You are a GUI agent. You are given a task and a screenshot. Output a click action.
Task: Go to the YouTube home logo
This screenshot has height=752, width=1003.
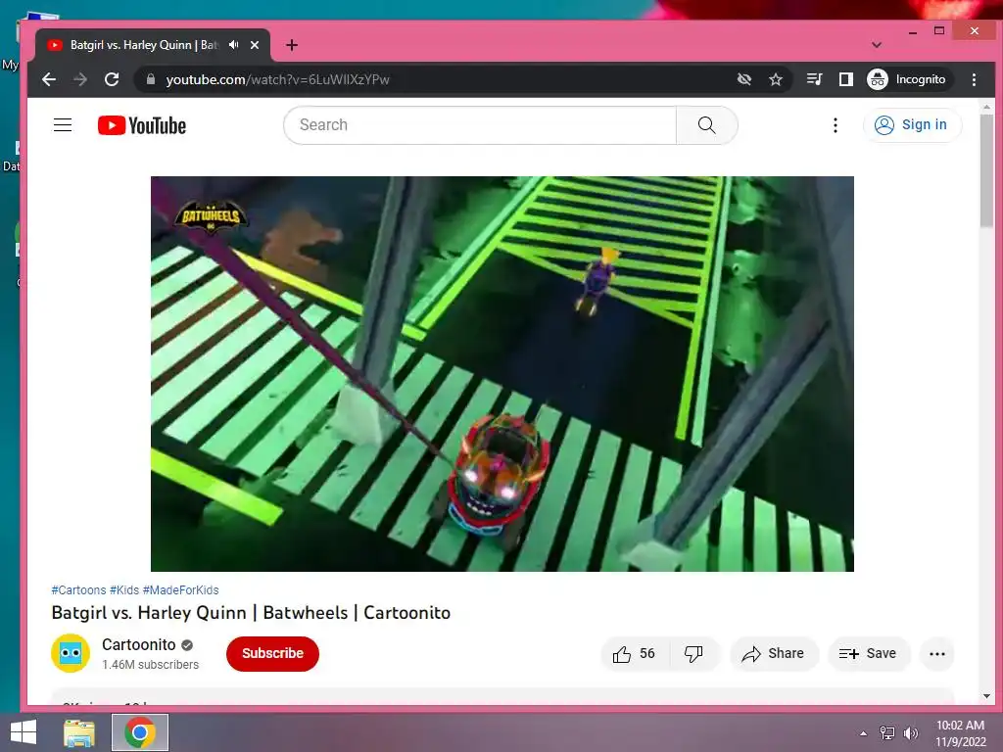coord(142,125)
